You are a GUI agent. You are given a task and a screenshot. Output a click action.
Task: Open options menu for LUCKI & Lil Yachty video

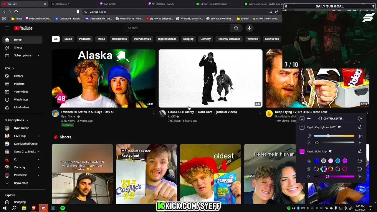pos(261,112)
